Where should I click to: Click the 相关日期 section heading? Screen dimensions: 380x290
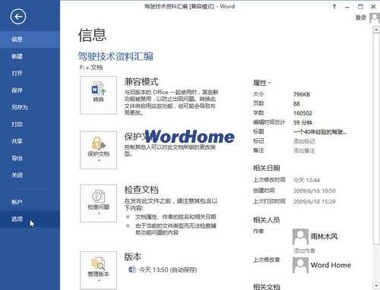[267, 168]
